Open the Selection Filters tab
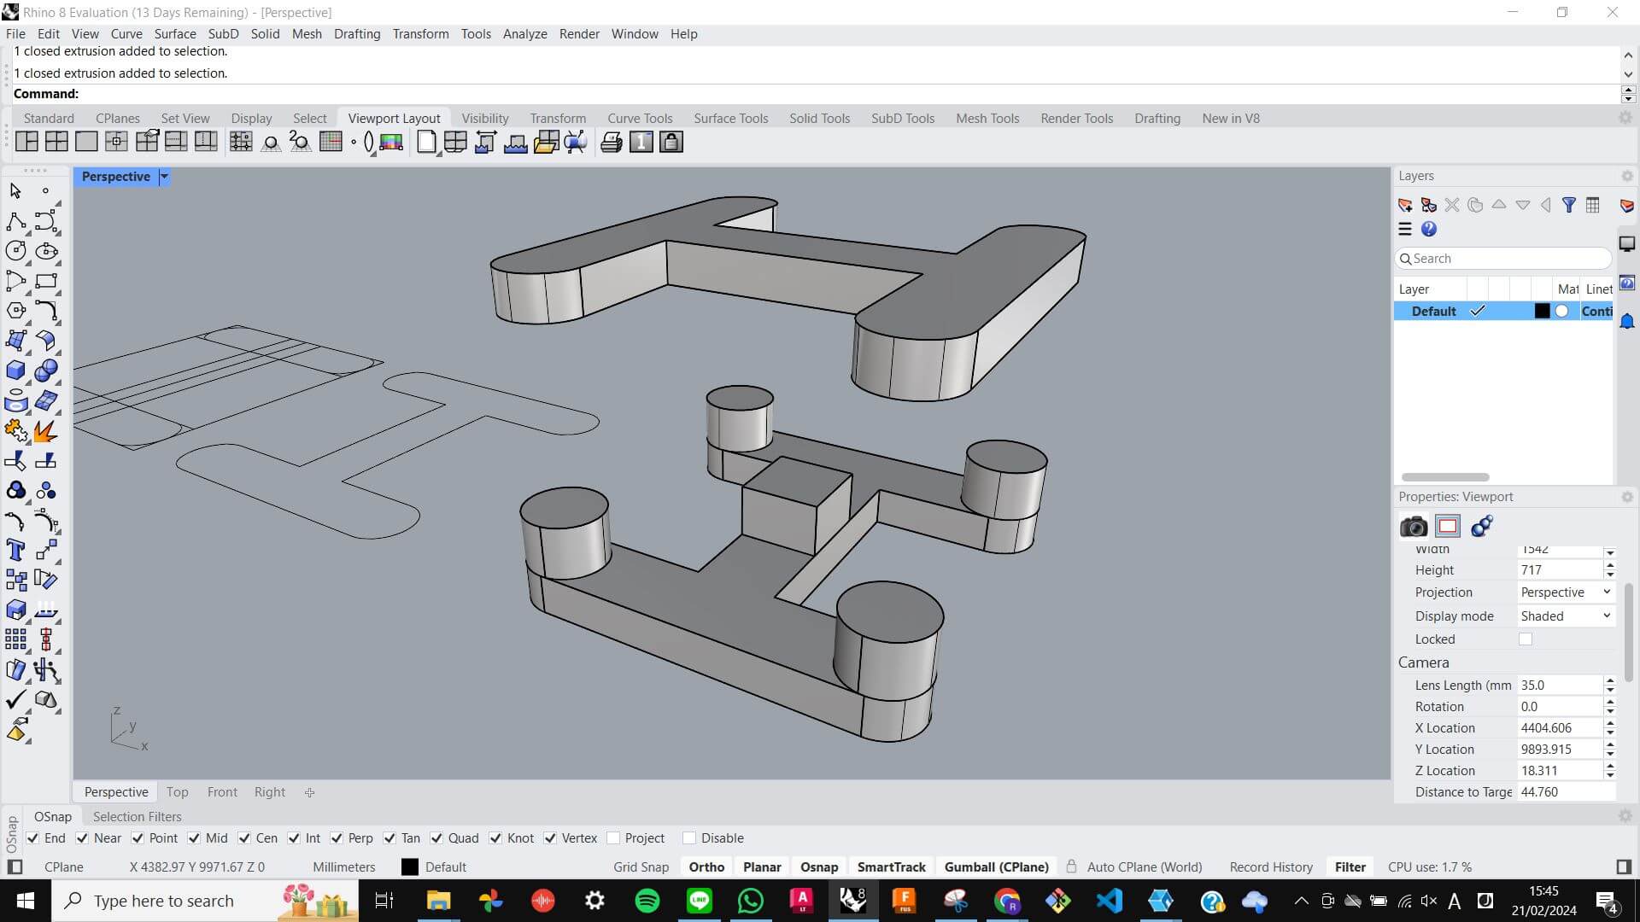Viewport: 1640px width, 922px height. click(138, 817)
